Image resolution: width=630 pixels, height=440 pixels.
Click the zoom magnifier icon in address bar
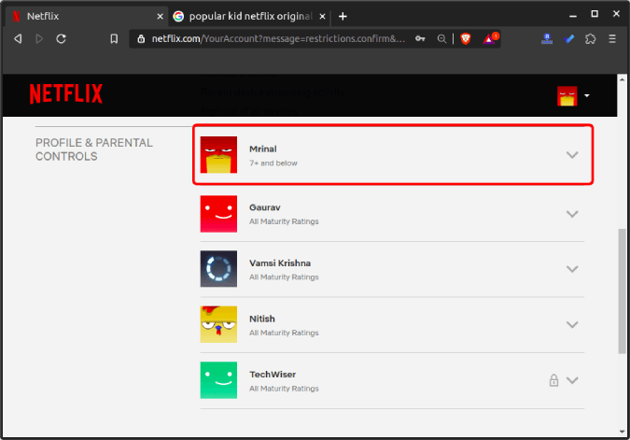tap(441, 39)
